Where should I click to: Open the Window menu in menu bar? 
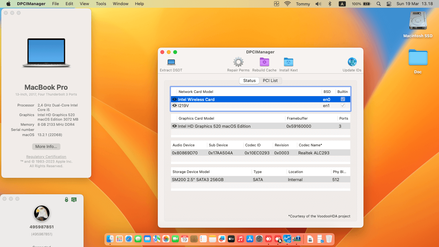click(121, 4)
